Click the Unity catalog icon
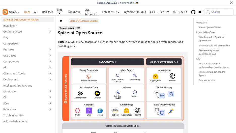The width and height of the screenshot is (236, 133). pyautogui.click(x=77, y=111)
